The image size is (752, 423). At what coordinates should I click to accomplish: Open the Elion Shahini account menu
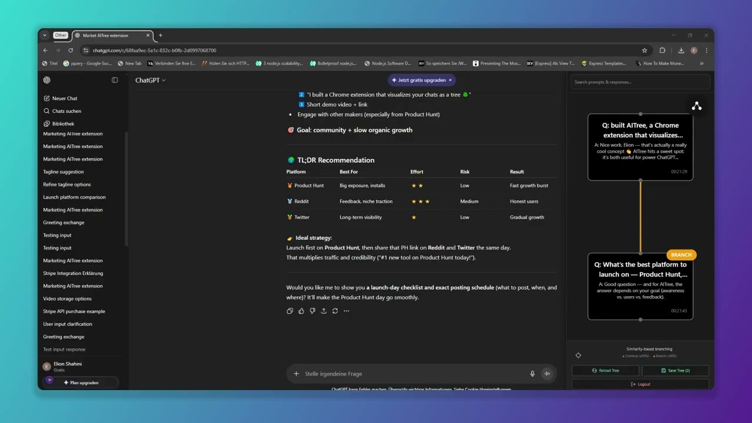82,367
